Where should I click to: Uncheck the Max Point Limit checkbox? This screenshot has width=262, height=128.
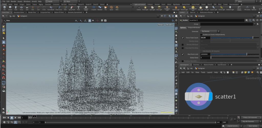coord(183,54)
